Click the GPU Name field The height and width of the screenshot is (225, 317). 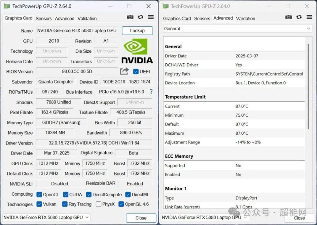(77, 30)
